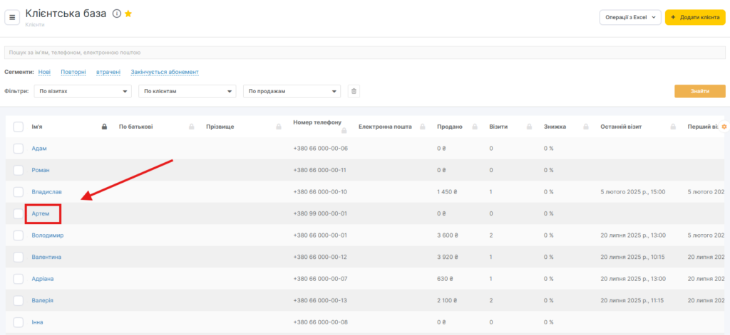Toggle the yellow favorite star
The image size is (730, 335).
[x=128, y=14]
